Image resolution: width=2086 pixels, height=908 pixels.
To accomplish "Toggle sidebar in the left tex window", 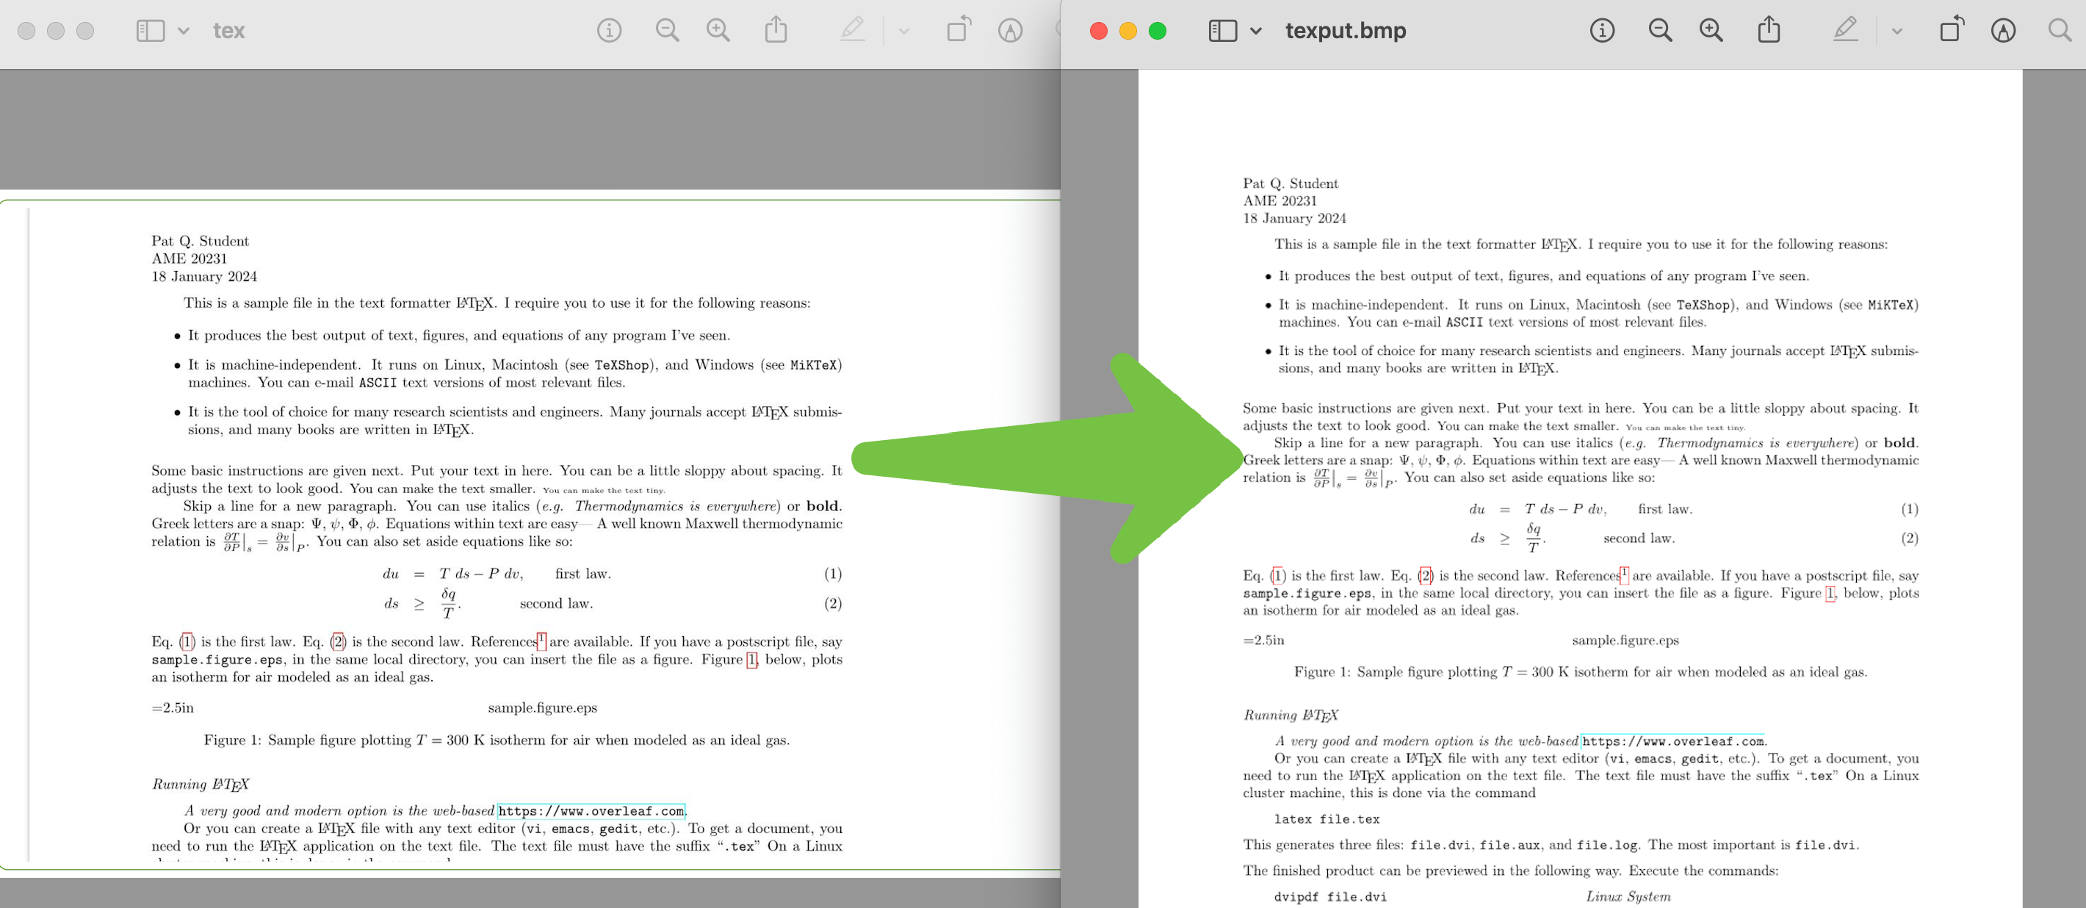I will click(150, 31).
